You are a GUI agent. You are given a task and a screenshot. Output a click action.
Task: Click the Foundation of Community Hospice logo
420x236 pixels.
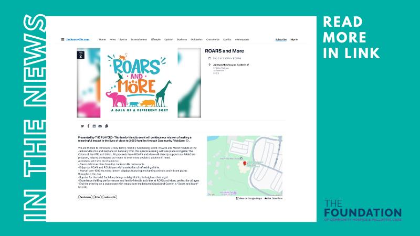pos(363,210)
